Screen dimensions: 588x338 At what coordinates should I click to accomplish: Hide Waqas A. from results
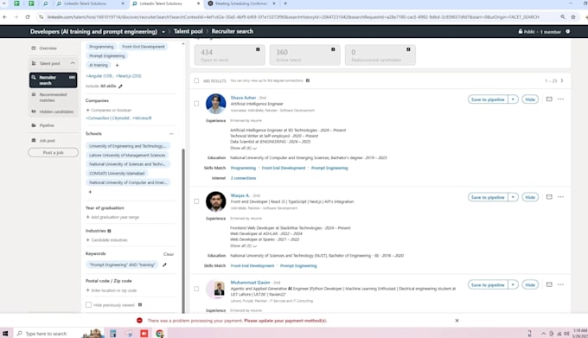pyautogui.click(x=530, y=197)
